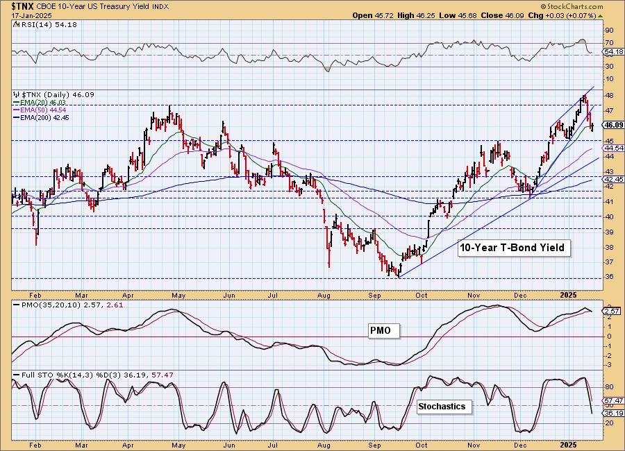This screenshot has height=451, width=625.
Task: Select the 'CBOE 10-Year US Treasury Yield' title
Action: click(93, 7)
